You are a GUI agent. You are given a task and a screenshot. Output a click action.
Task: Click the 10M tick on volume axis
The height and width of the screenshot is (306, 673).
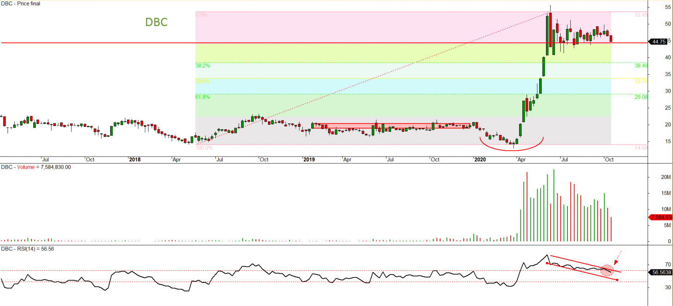tap(666, 209)
